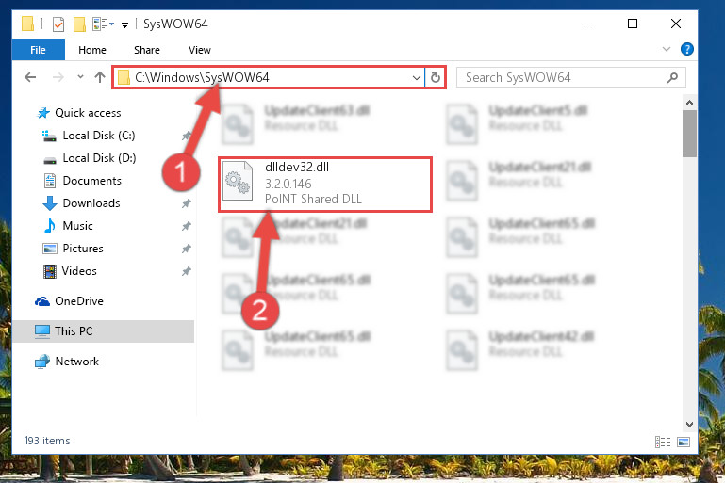This screenshot has width=725, height=483.
Task: Unpin Pictures from Quick access
Action: [187, 249]
